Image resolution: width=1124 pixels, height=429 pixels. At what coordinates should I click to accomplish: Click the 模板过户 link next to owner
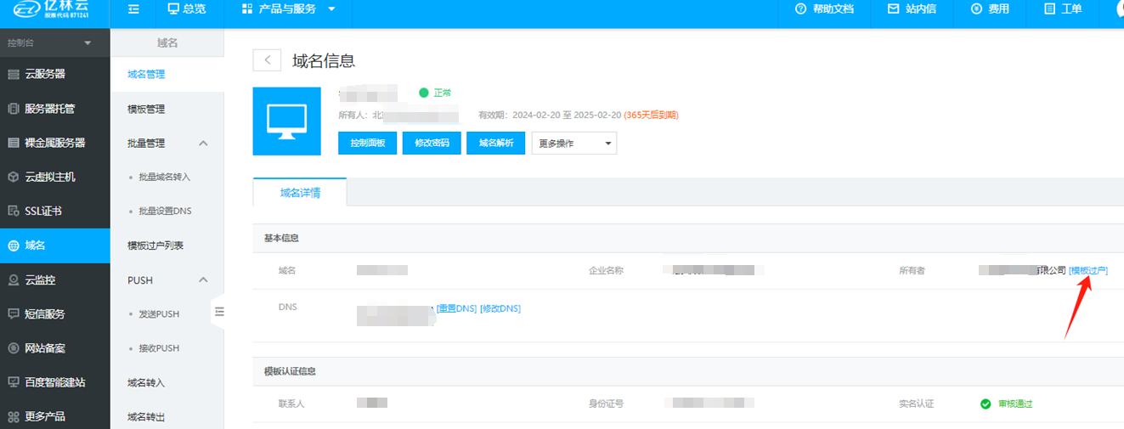coord(1088,270)
